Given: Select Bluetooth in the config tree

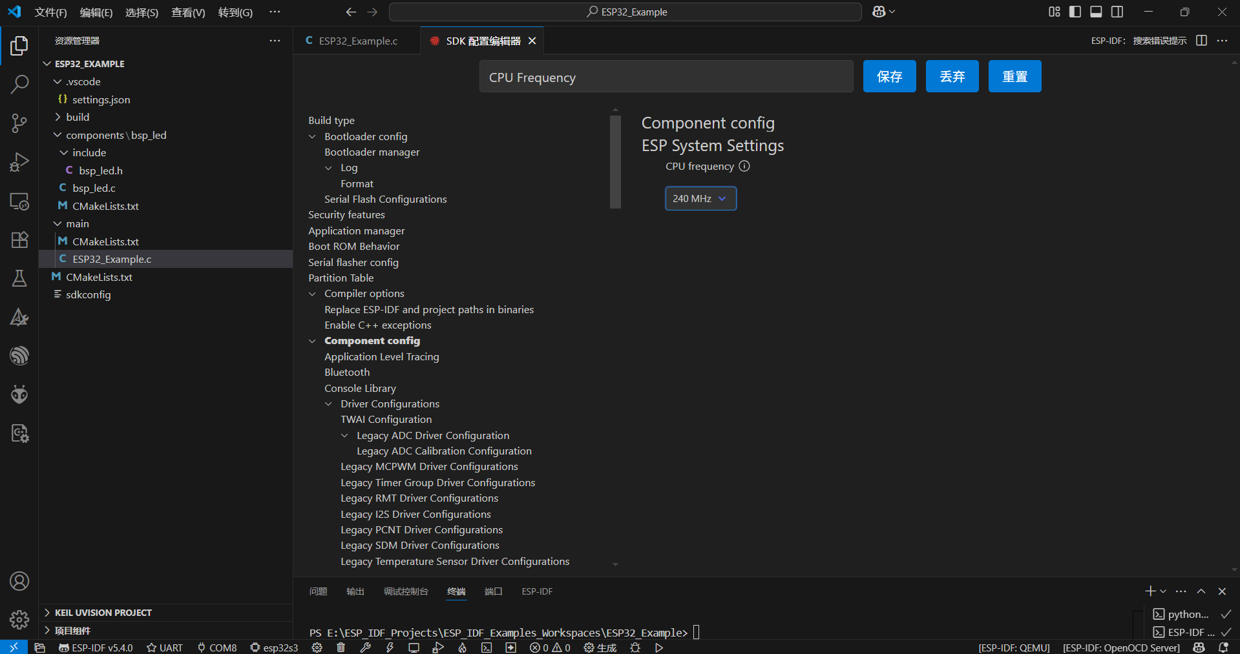Looking at the screenshot, I should pos(347,373).
